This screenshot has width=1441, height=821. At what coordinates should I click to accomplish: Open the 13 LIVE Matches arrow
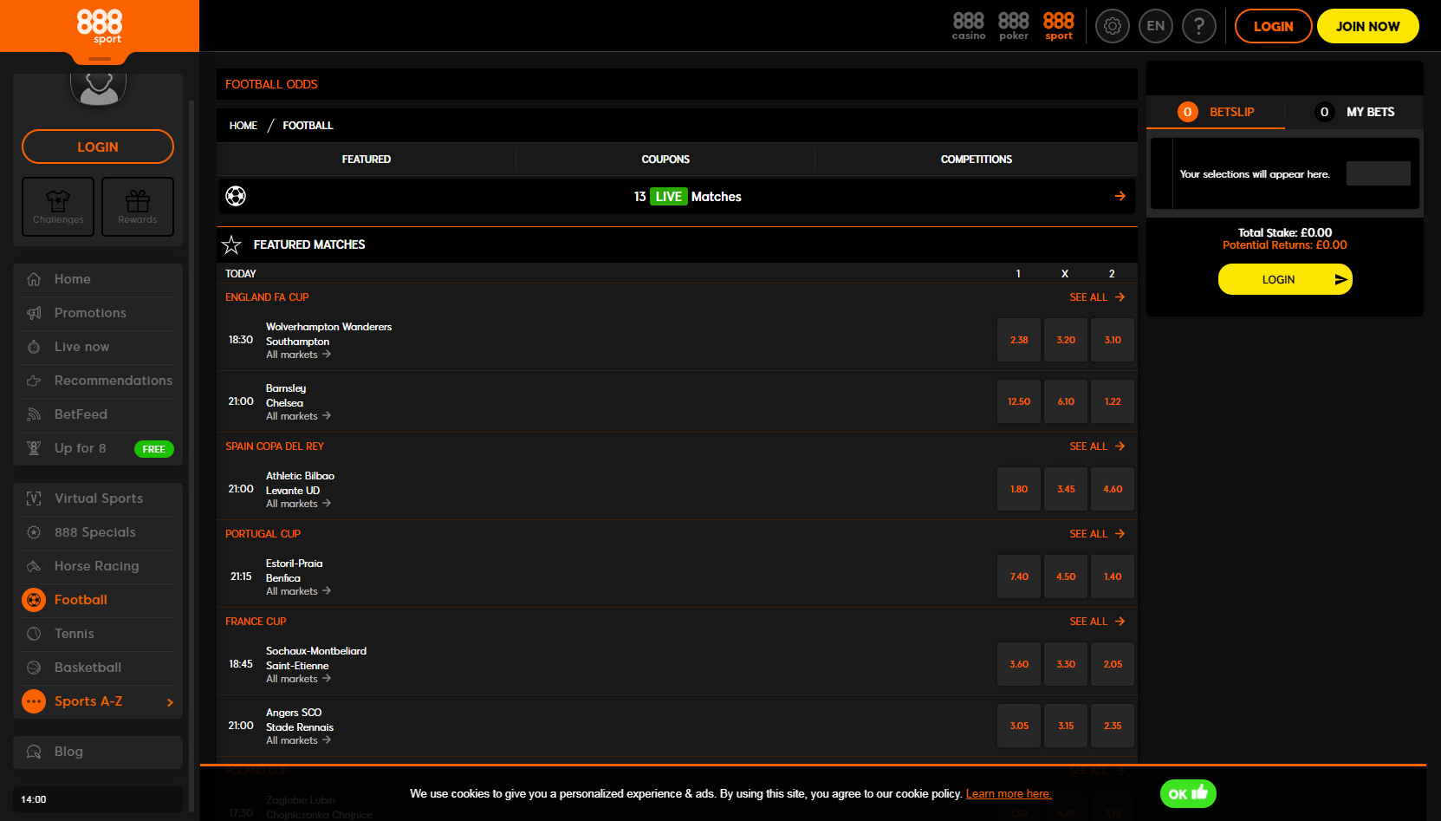tap(1120, 196)
